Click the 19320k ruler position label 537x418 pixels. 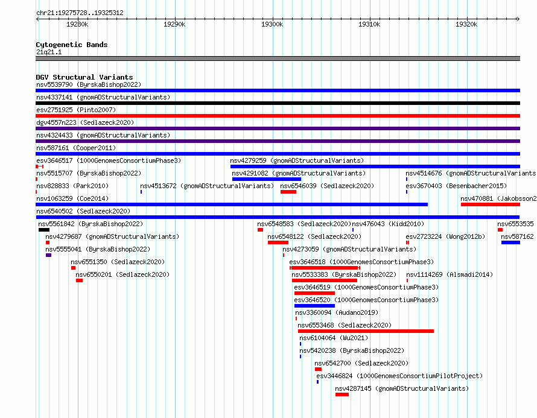click(x=466, y=24)
